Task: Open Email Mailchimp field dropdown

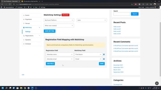Action: tap(88, 59)
